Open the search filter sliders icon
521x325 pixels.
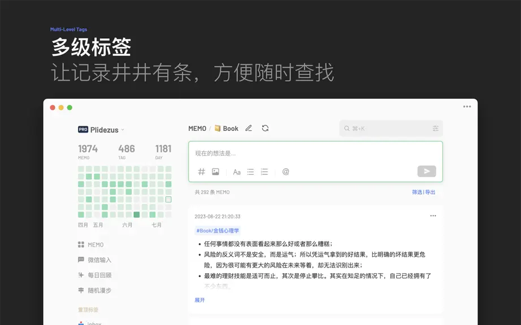coord(436,128)
